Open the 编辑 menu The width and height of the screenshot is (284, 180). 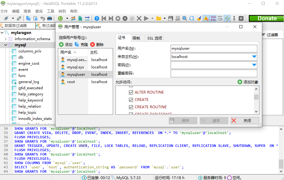click(16, 11)
